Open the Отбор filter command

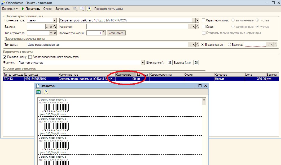[x=47, y=9]
